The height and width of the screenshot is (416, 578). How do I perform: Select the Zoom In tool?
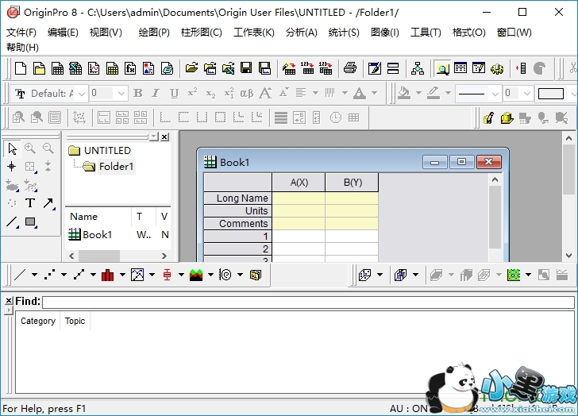tap(30, 149)
